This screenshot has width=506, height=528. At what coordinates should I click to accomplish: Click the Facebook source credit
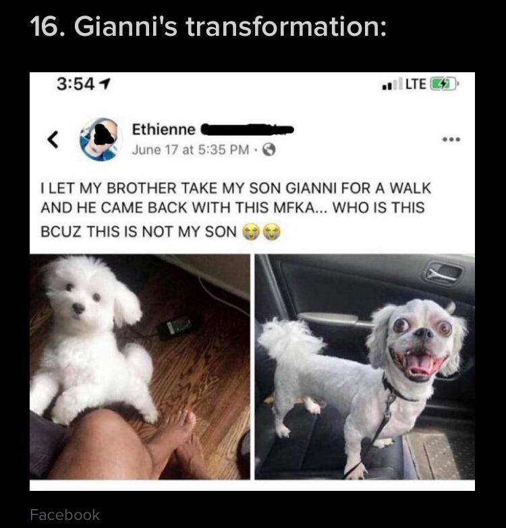[65, 514]
